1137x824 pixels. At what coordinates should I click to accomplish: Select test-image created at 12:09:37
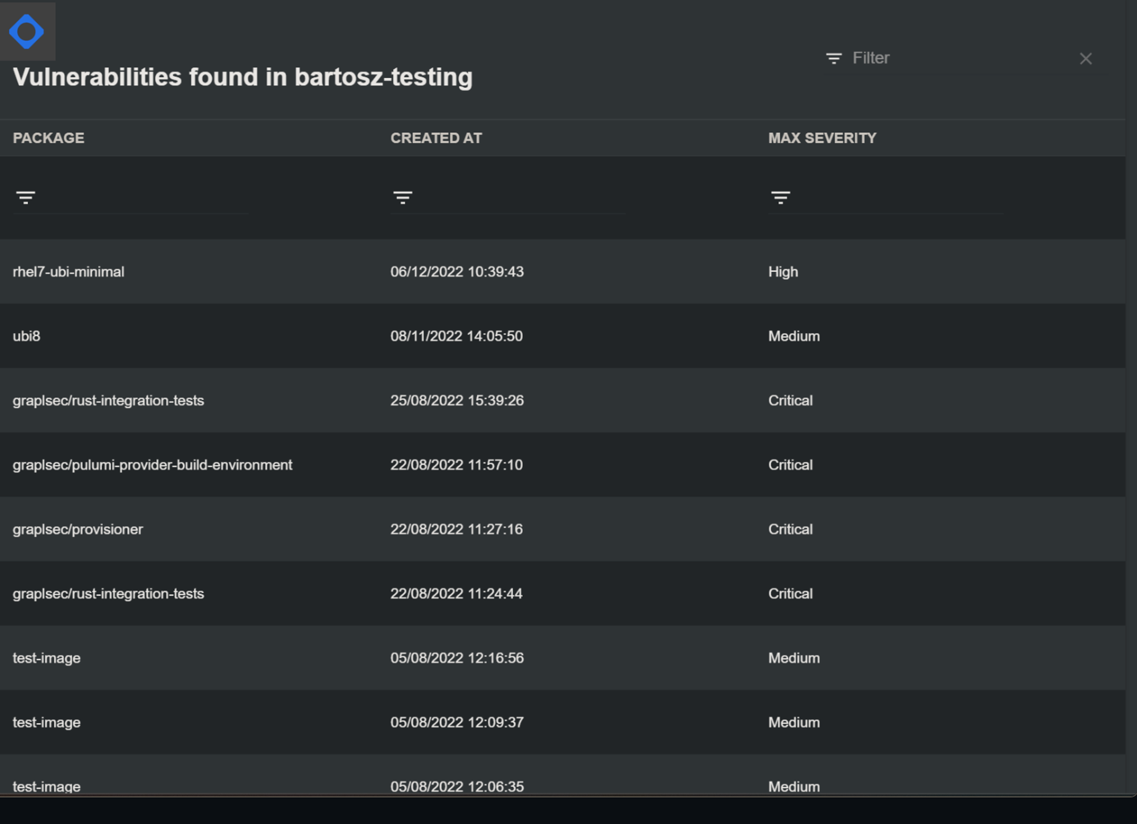click(x=46, y=722)
